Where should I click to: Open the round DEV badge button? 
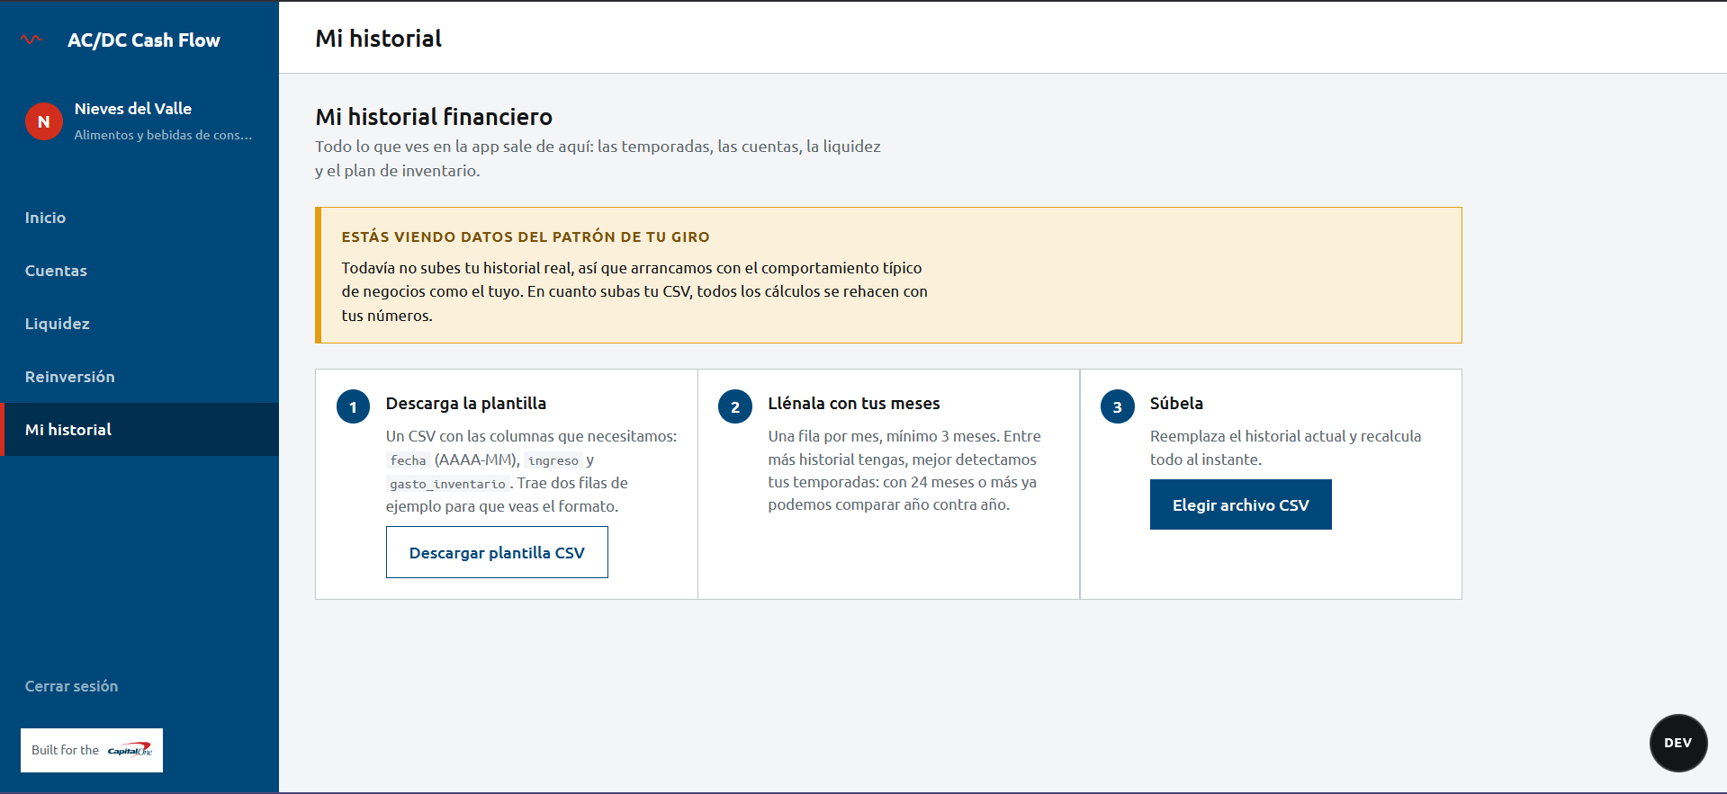point(1678,743)
